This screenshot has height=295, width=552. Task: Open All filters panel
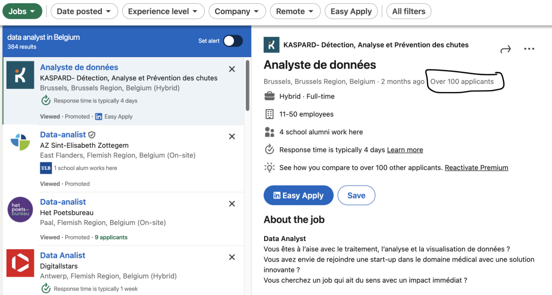click(409, 11)
